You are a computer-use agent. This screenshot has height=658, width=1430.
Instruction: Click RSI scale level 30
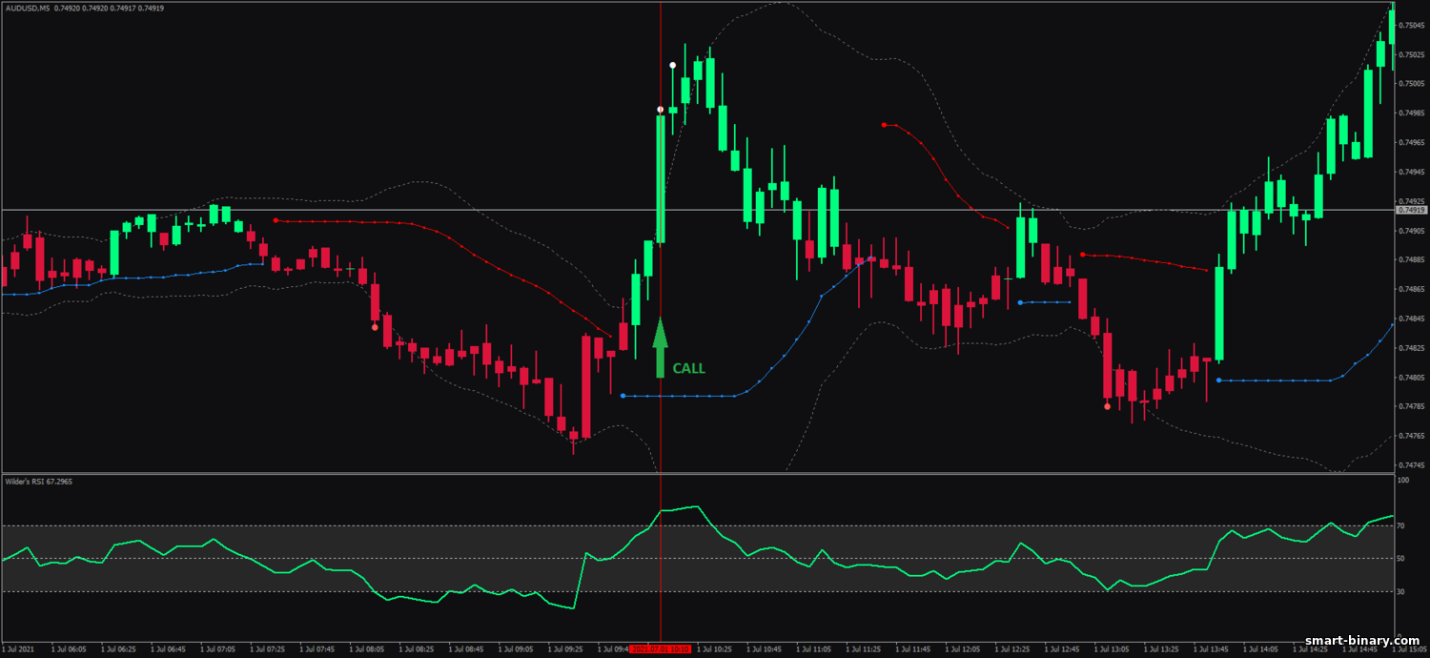pos(1401,592)
